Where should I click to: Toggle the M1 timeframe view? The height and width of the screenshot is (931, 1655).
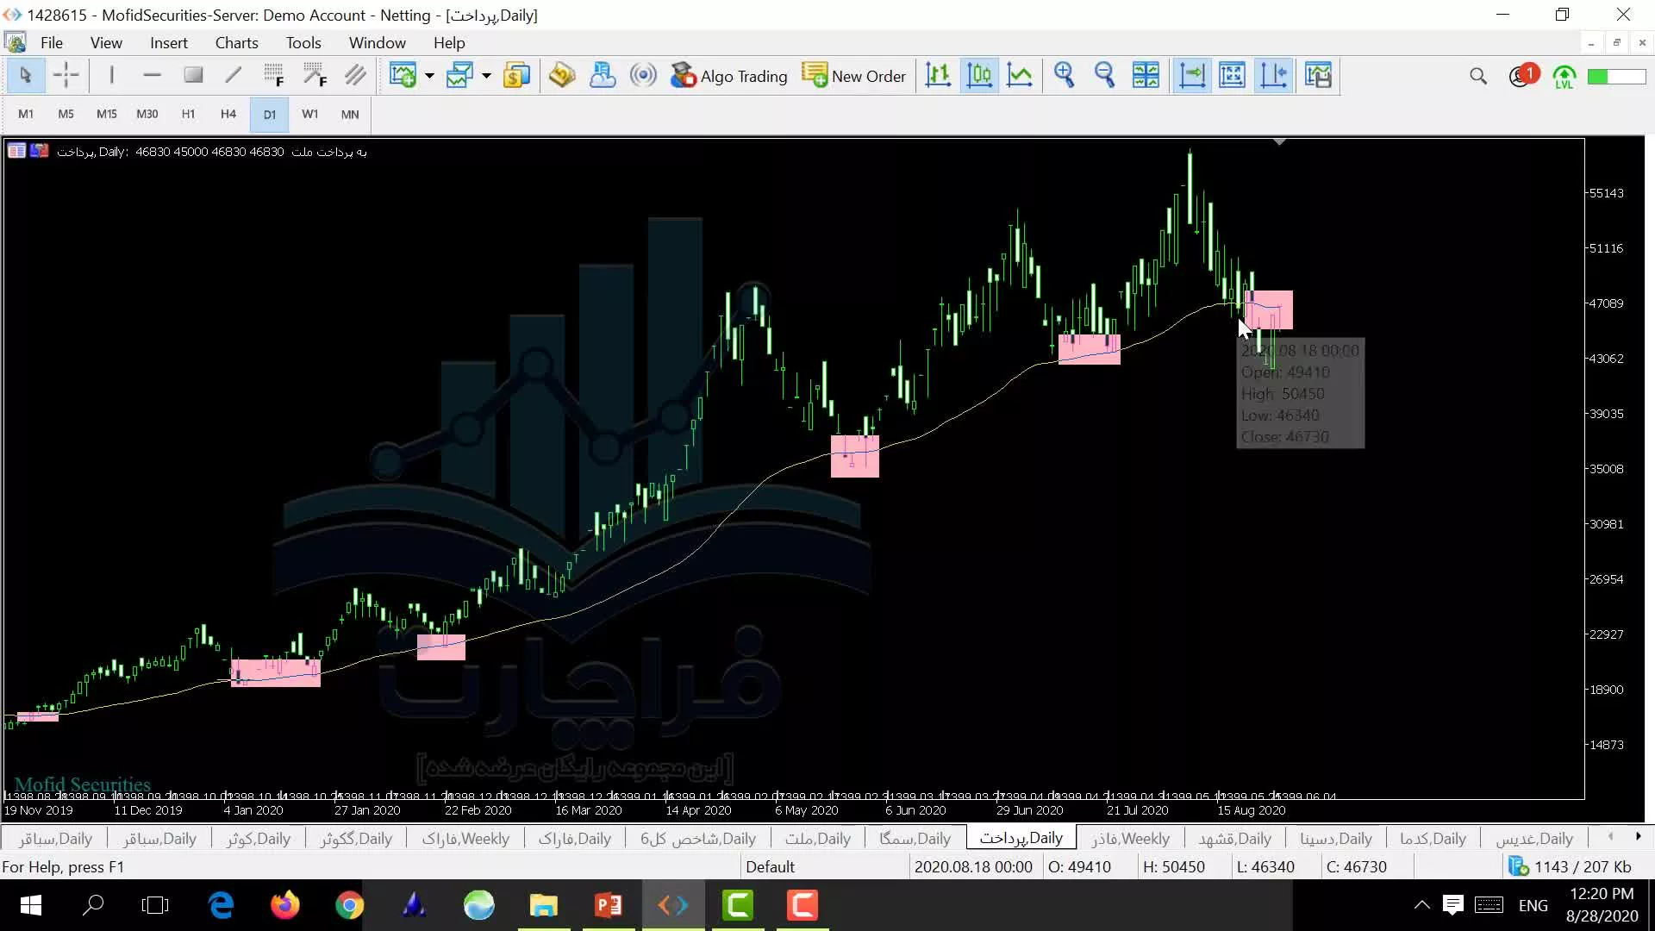[x=25, y=114]
